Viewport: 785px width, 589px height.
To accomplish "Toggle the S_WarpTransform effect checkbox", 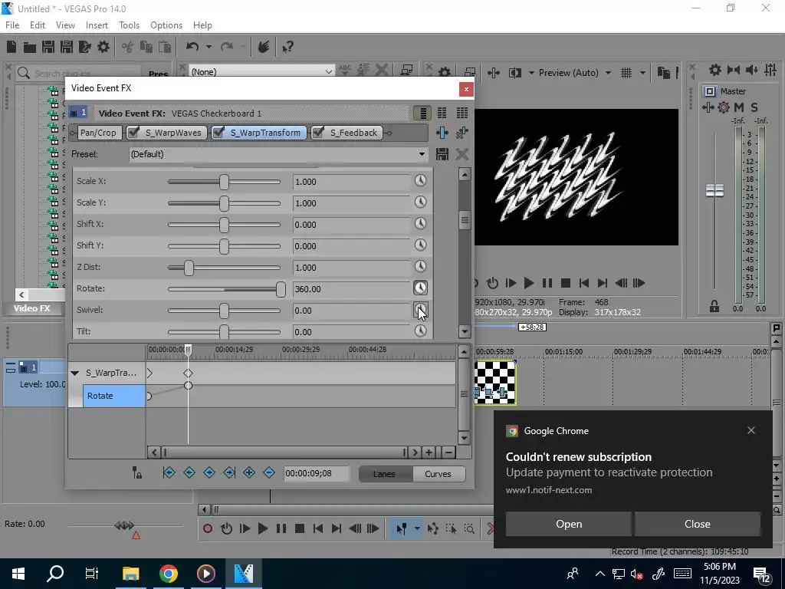I will (x=218, y=132).
